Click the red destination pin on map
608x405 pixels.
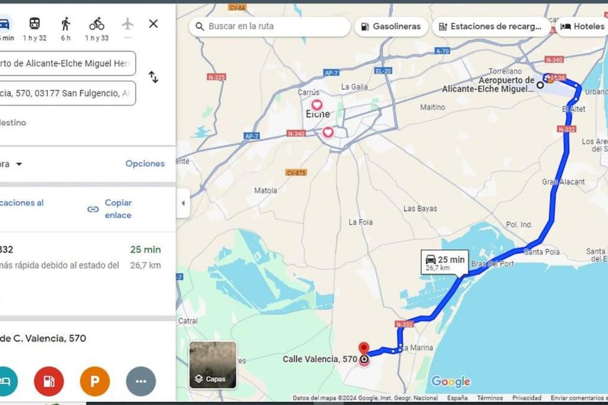click(x=363, y=349)
